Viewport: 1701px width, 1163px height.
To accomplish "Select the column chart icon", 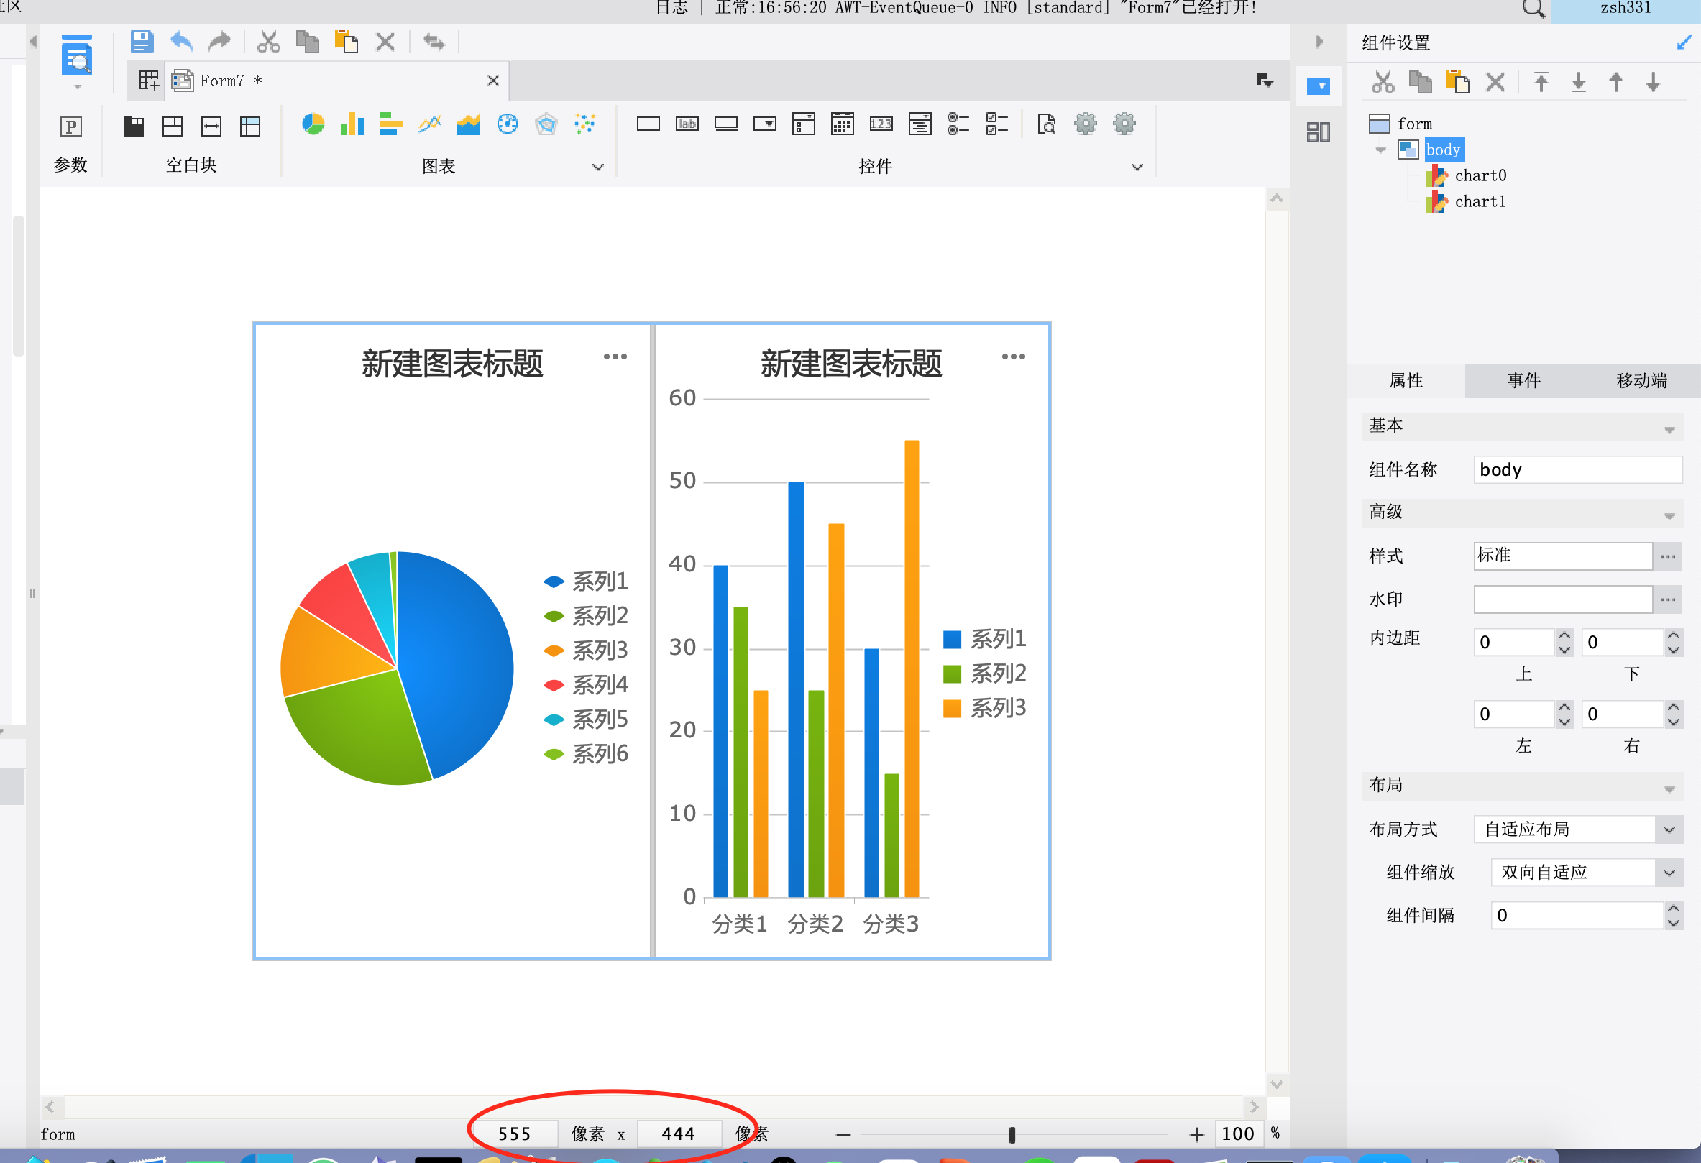I will coord(352,124).
